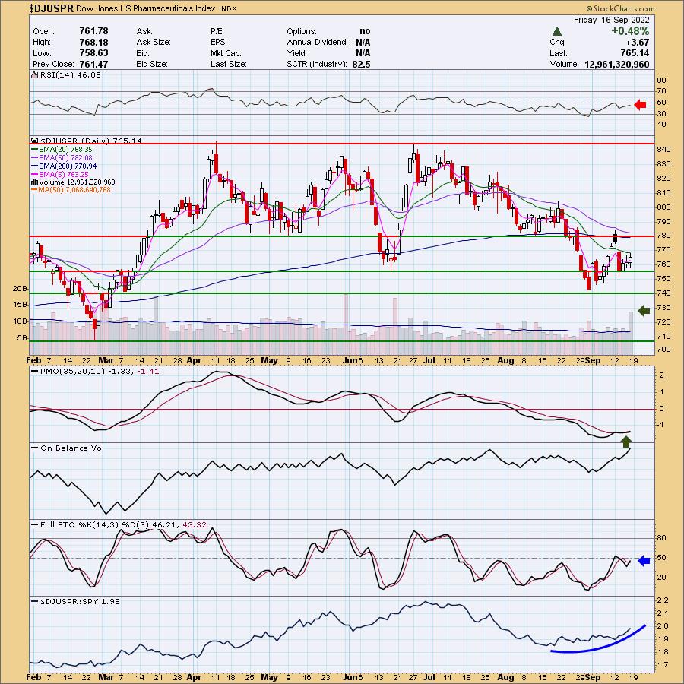Click the $DJUSPR ticker symbol in the header
Image resolution: width=684 pixels, height=684 pixels.
click(52, 8)
